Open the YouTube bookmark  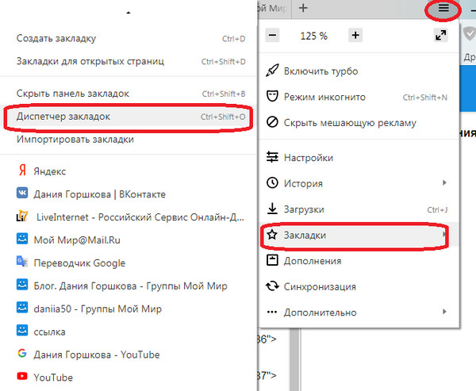click(x=129, y=378)
